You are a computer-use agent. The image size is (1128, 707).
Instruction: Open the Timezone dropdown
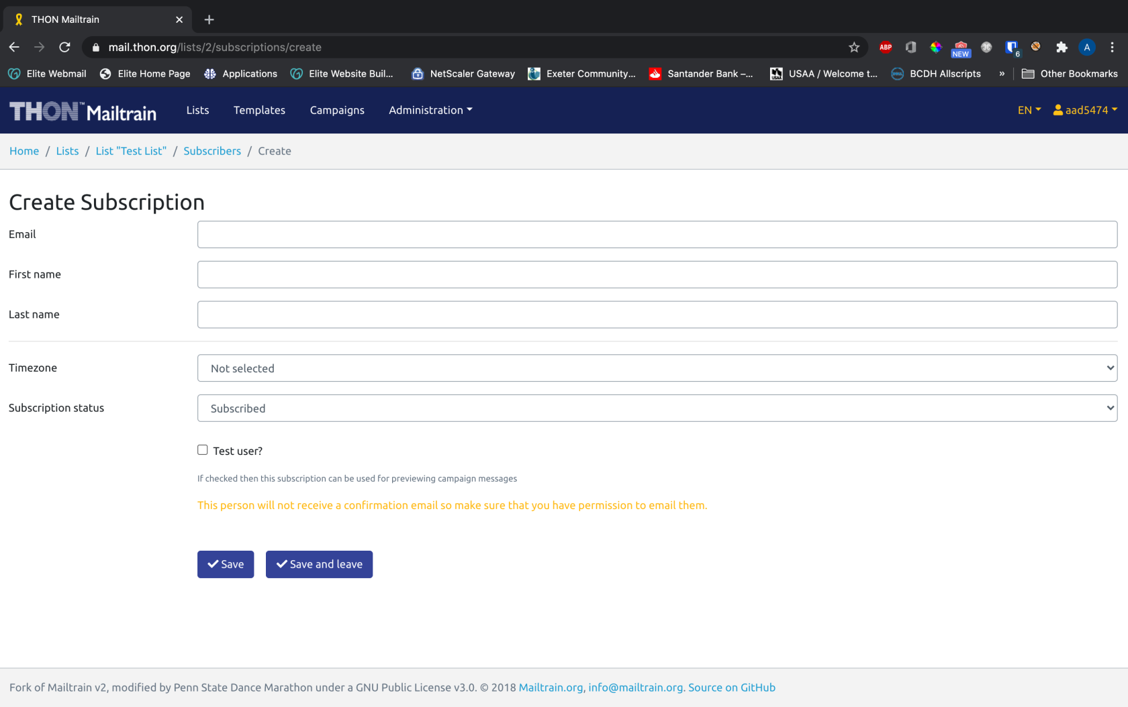pos(657,368)
